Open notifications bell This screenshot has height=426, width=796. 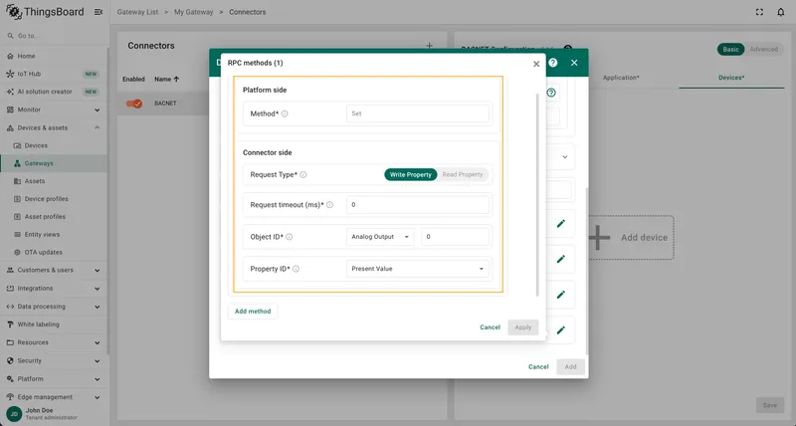point(781,12)
